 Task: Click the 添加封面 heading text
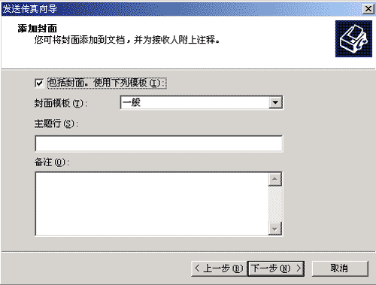(38, 29)
